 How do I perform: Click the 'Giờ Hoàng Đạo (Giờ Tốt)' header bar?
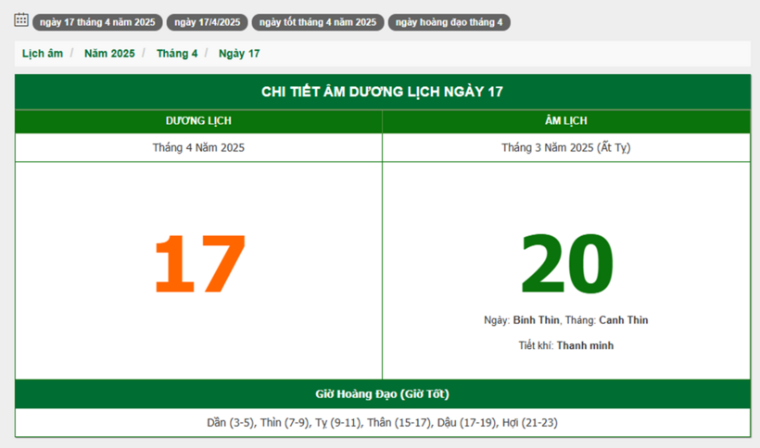coord(382,393)
